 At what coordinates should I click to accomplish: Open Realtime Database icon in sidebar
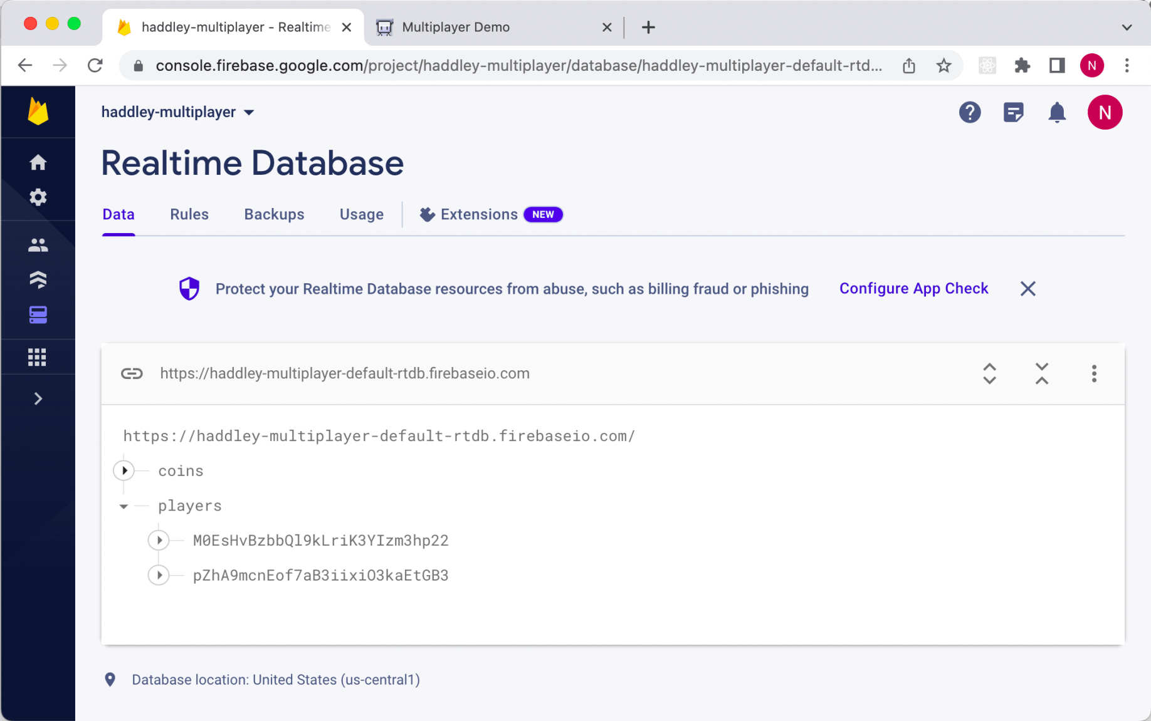38,314
